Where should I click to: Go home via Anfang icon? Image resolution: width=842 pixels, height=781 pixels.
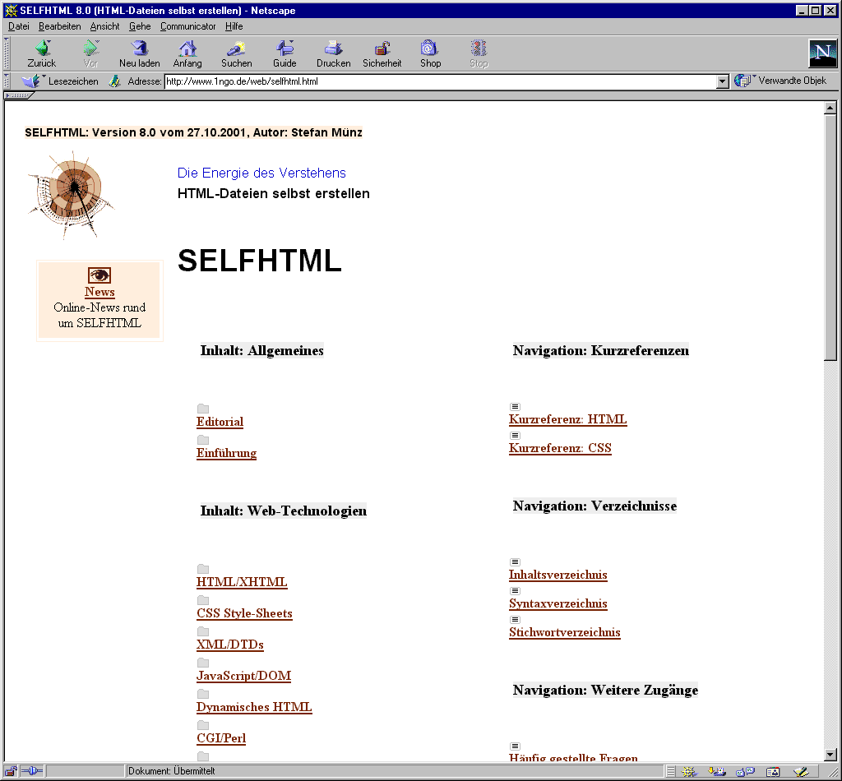click(x=187, y=49)
